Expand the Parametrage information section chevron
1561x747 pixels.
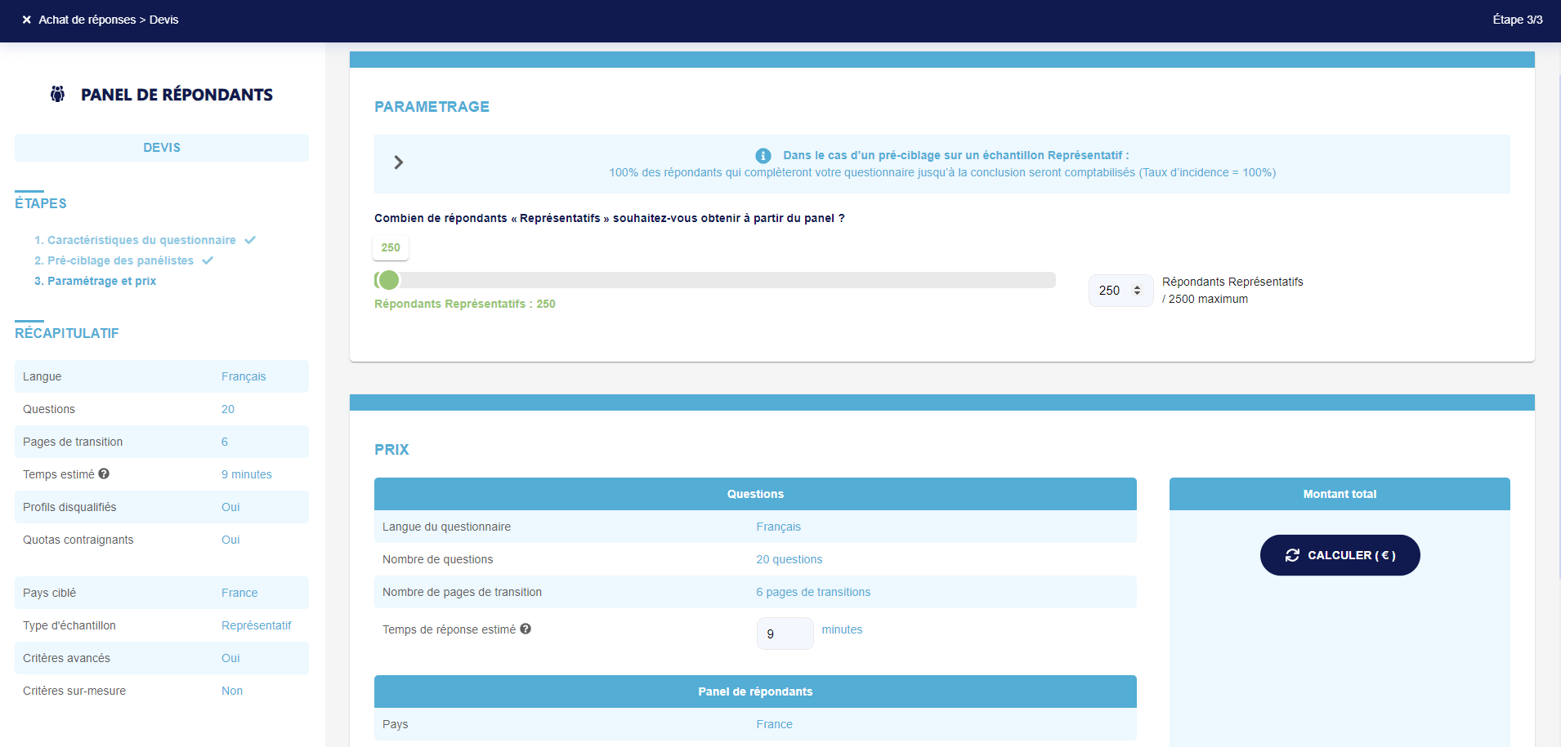pos(399,162)
